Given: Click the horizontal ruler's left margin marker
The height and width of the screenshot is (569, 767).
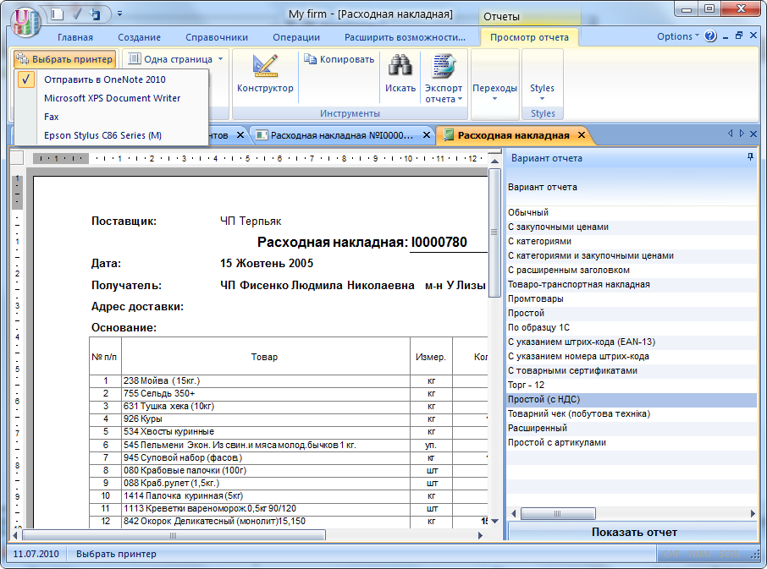Looking at the screenshot, I should point(60,158).
